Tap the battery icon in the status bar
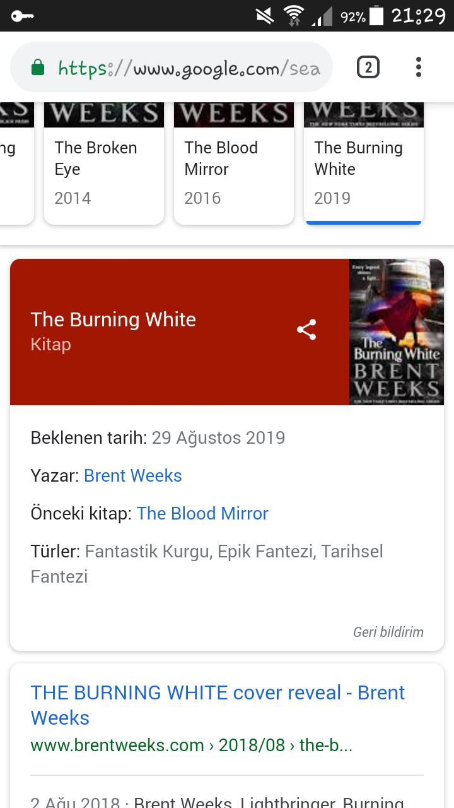 tap(376, 15)
